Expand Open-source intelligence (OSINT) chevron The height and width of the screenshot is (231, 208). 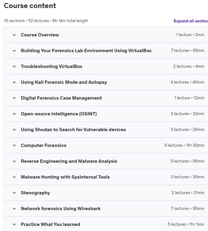(14, 114)
